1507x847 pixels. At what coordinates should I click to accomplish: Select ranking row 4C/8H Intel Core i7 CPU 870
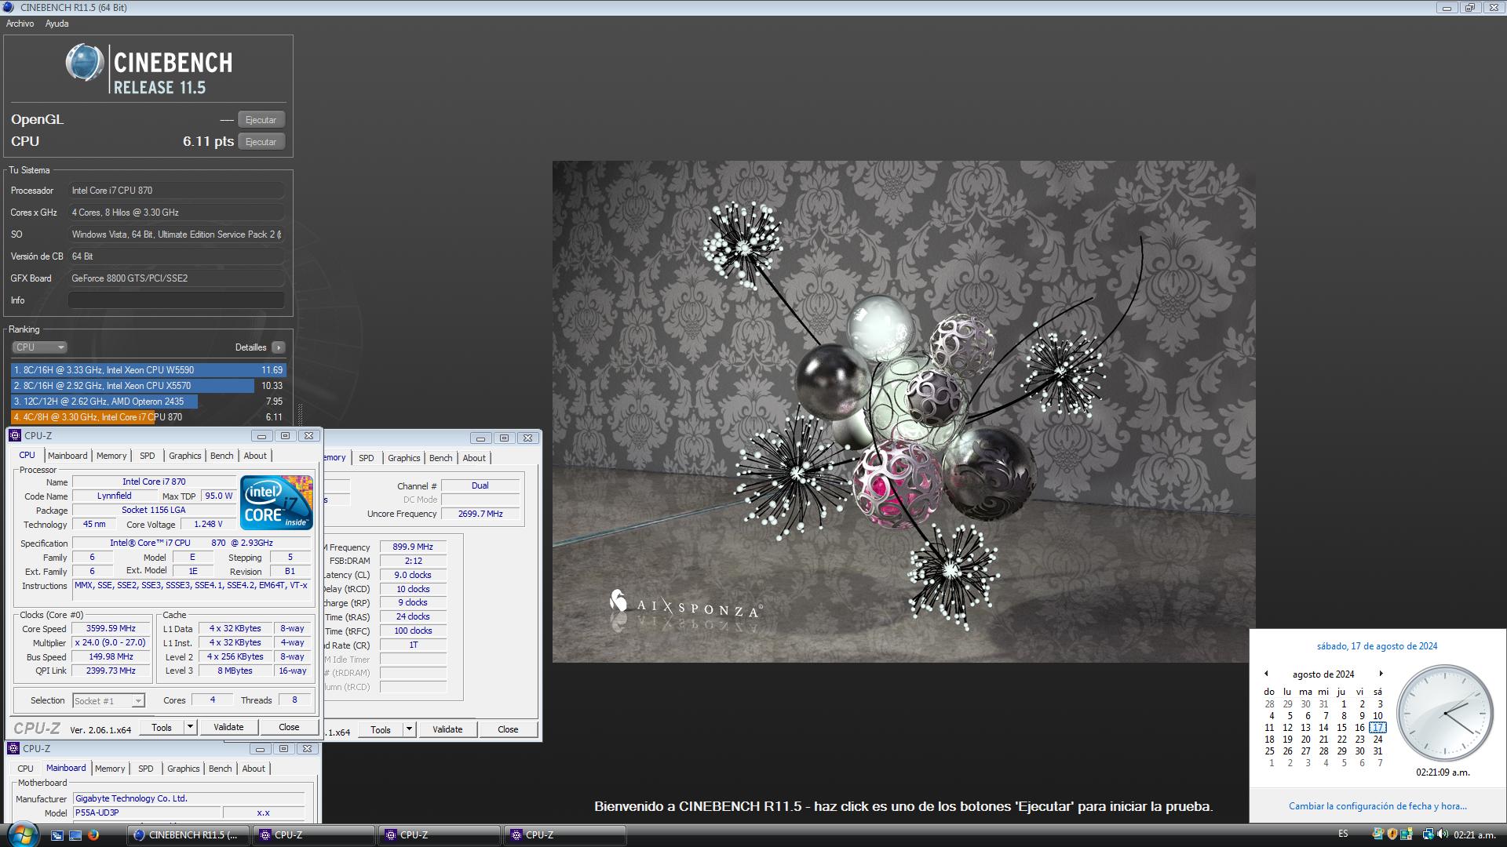[148, 417]
